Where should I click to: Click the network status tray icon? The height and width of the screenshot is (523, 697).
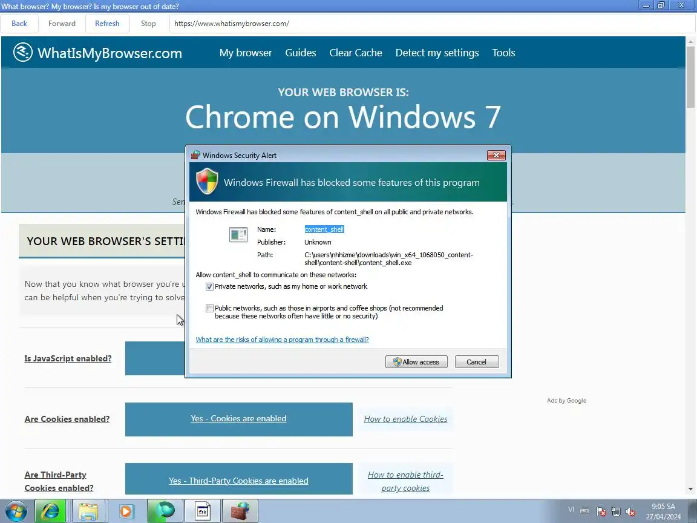(x=616, y=511)
